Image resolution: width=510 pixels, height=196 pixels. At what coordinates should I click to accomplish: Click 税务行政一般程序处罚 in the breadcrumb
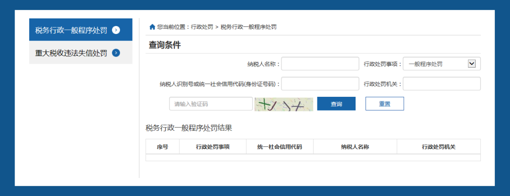248,27
